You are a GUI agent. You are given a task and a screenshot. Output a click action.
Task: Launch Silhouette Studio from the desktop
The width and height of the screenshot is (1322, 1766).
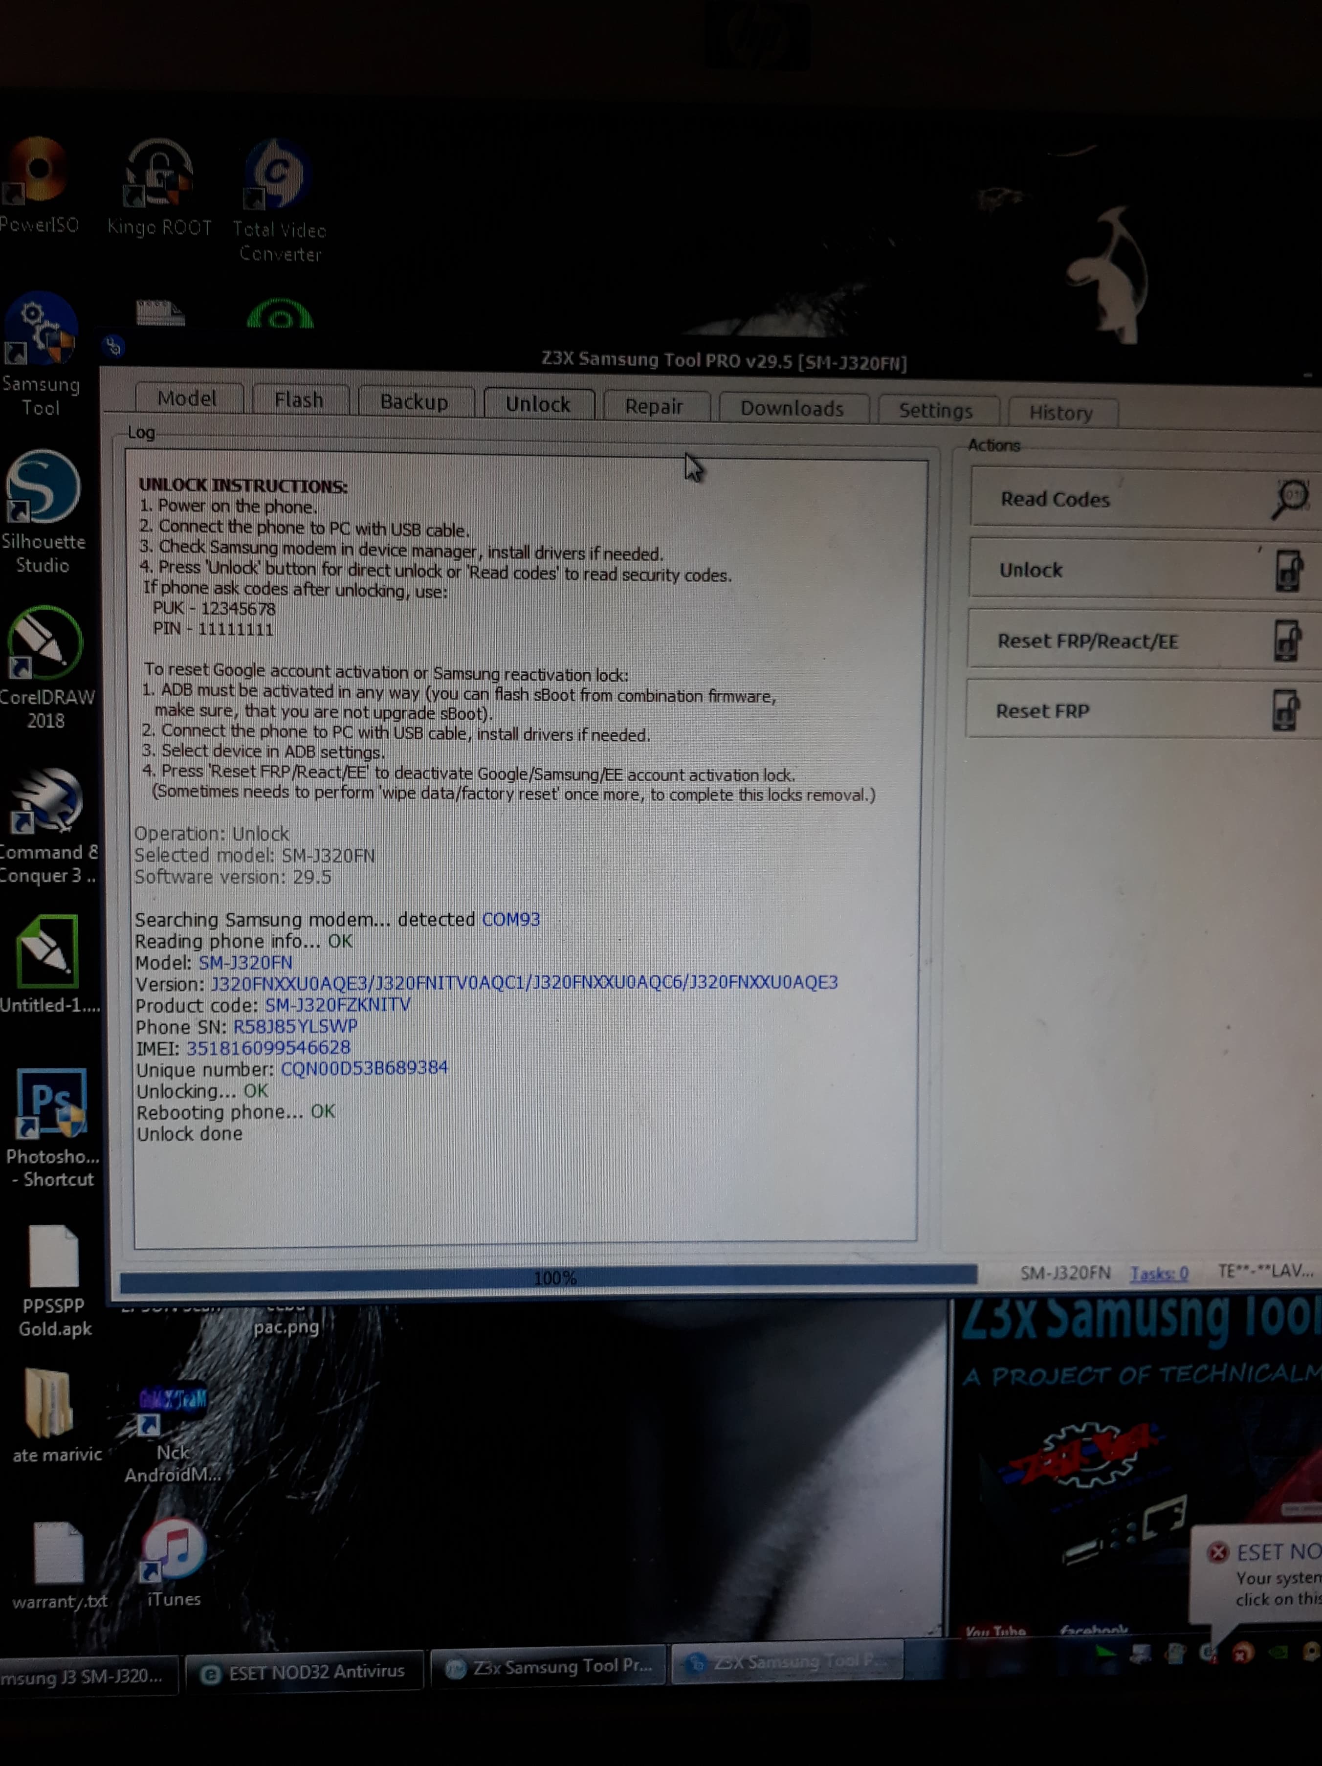point(43,511)
